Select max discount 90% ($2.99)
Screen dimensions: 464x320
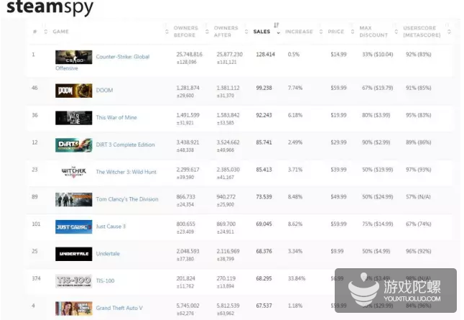(x=376, y=142)
